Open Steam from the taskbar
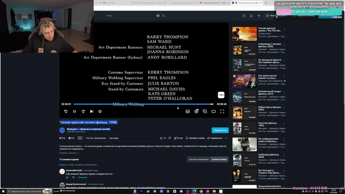The width and height of the screenshot is (345, 194). coord(148,191)
